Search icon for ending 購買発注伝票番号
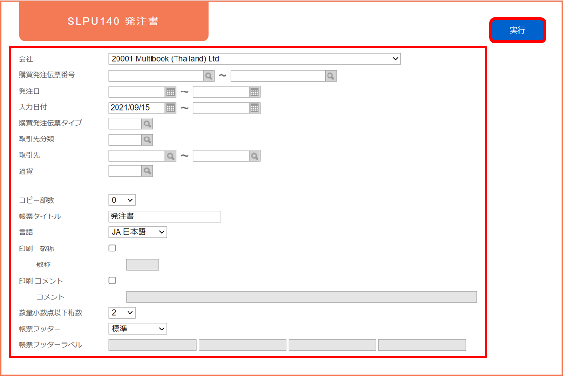 coord(331,76)
